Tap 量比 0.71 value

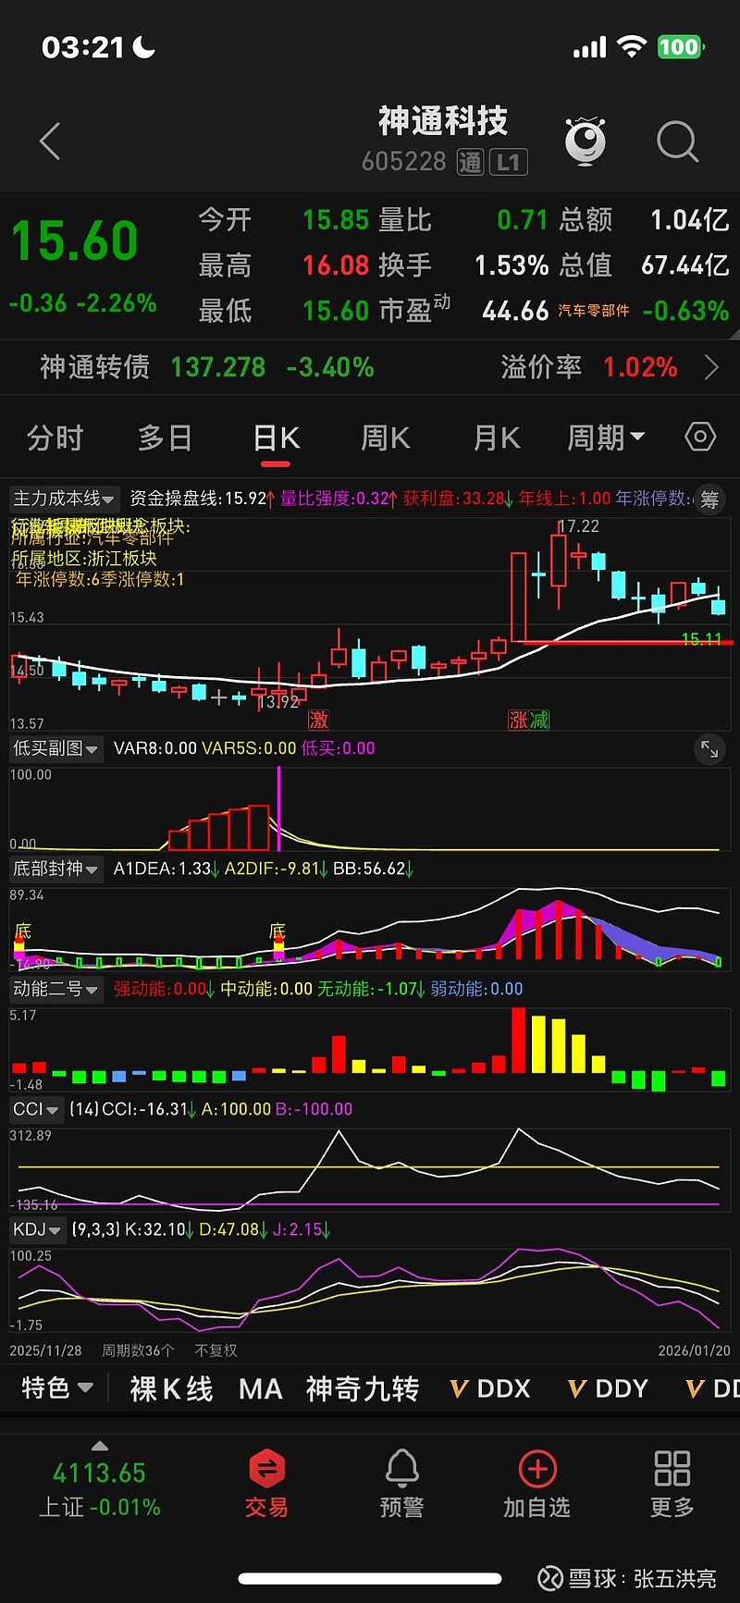pos(523,220)
